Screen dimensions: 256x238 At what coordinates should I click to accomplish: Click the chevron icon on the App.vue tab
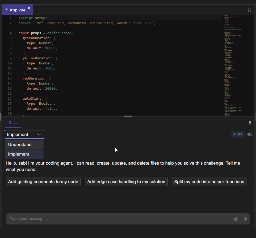(x=6, y=10)
